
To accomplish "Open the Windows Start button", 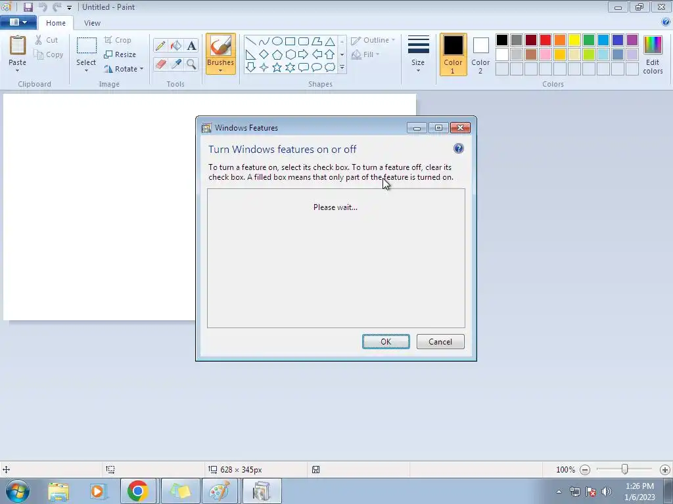I will (18, 491).
